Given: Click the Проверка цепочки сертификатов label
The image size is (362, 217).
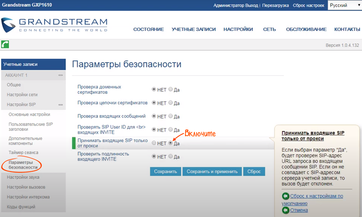Looking at the screenshot, I should pyautogui.click(x=112, y=103).
